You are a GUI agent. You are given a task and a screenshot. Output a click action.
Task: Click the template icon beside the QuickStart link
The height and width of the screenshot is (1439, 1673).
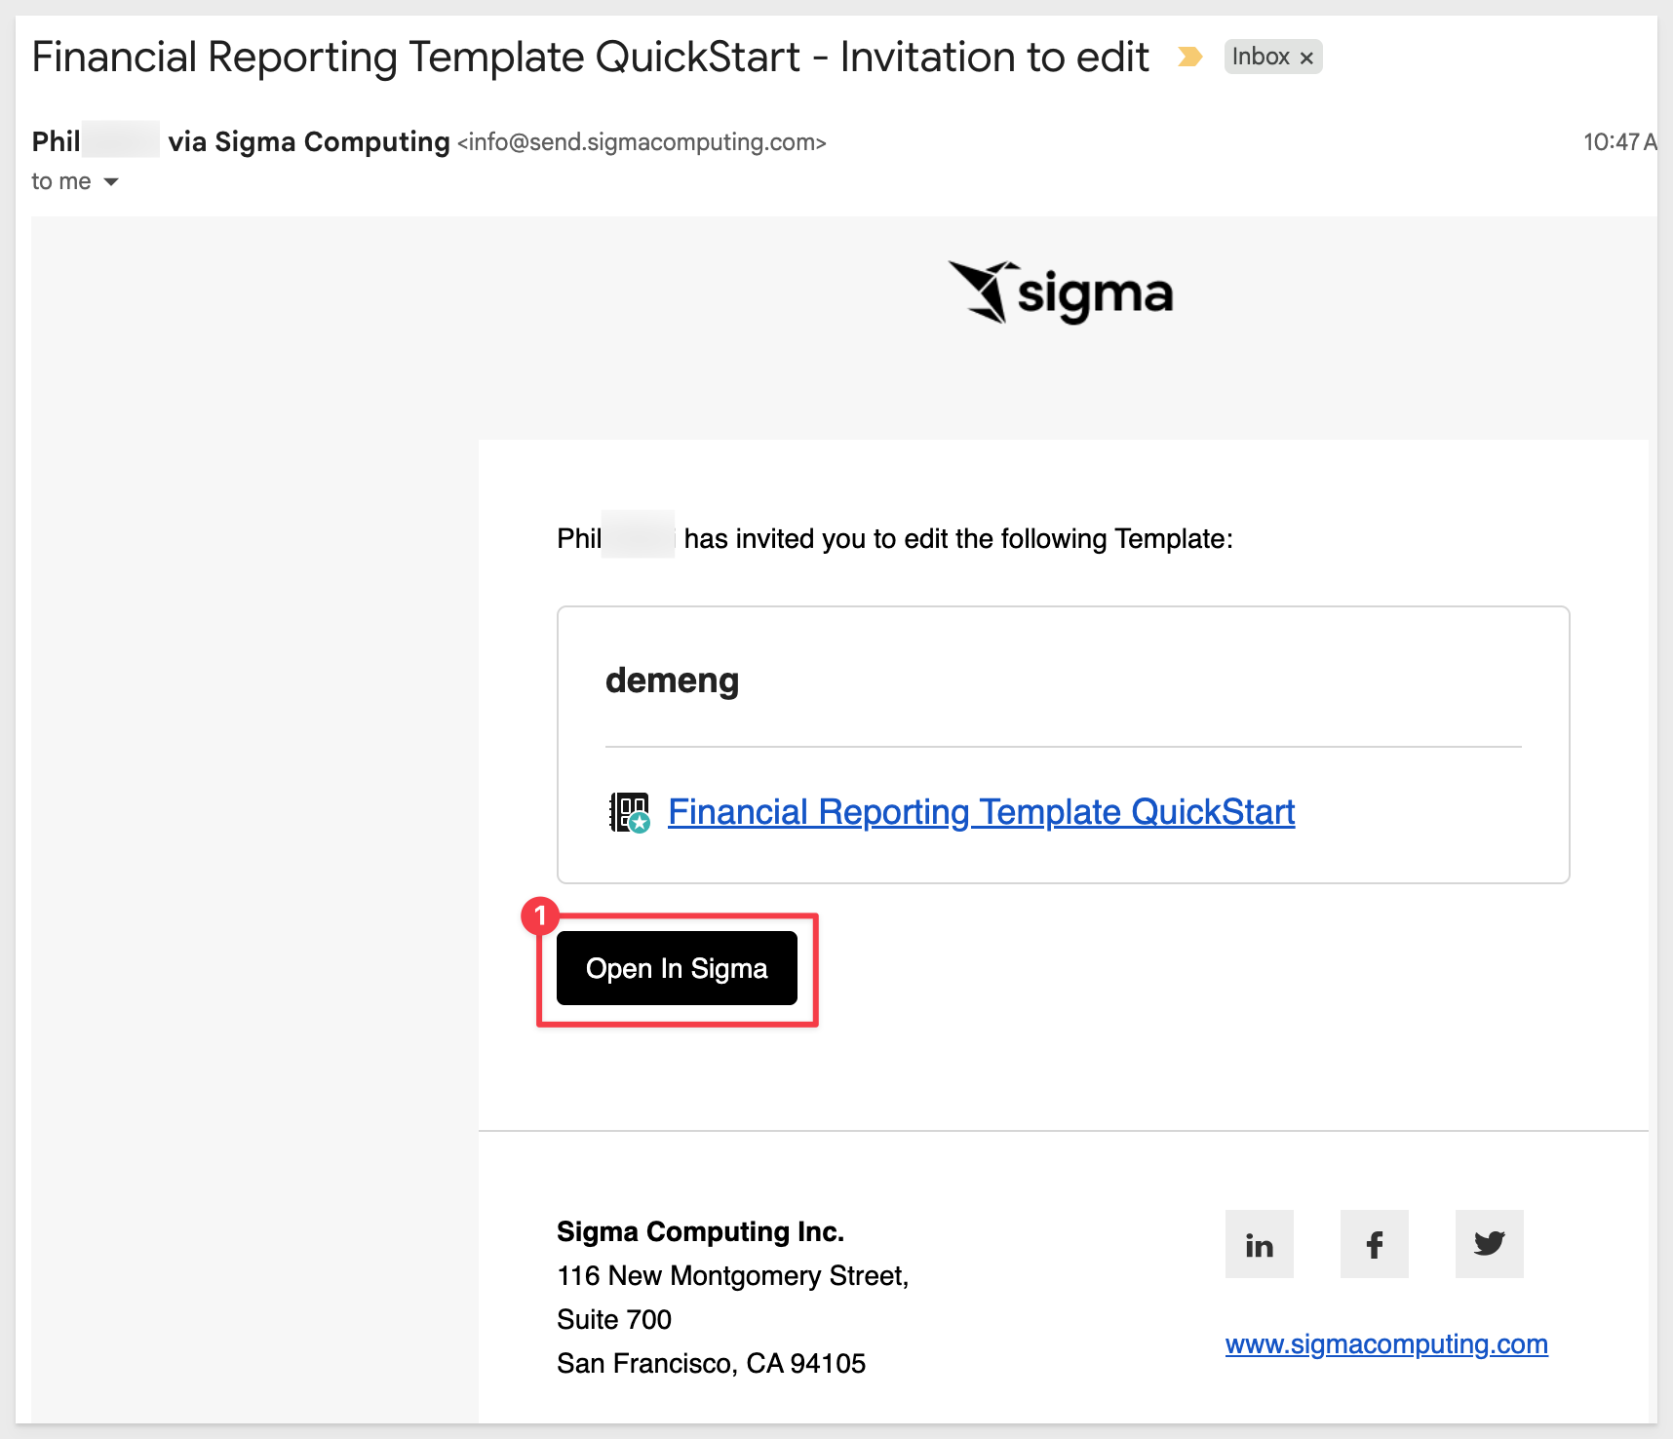click(630, 813)
